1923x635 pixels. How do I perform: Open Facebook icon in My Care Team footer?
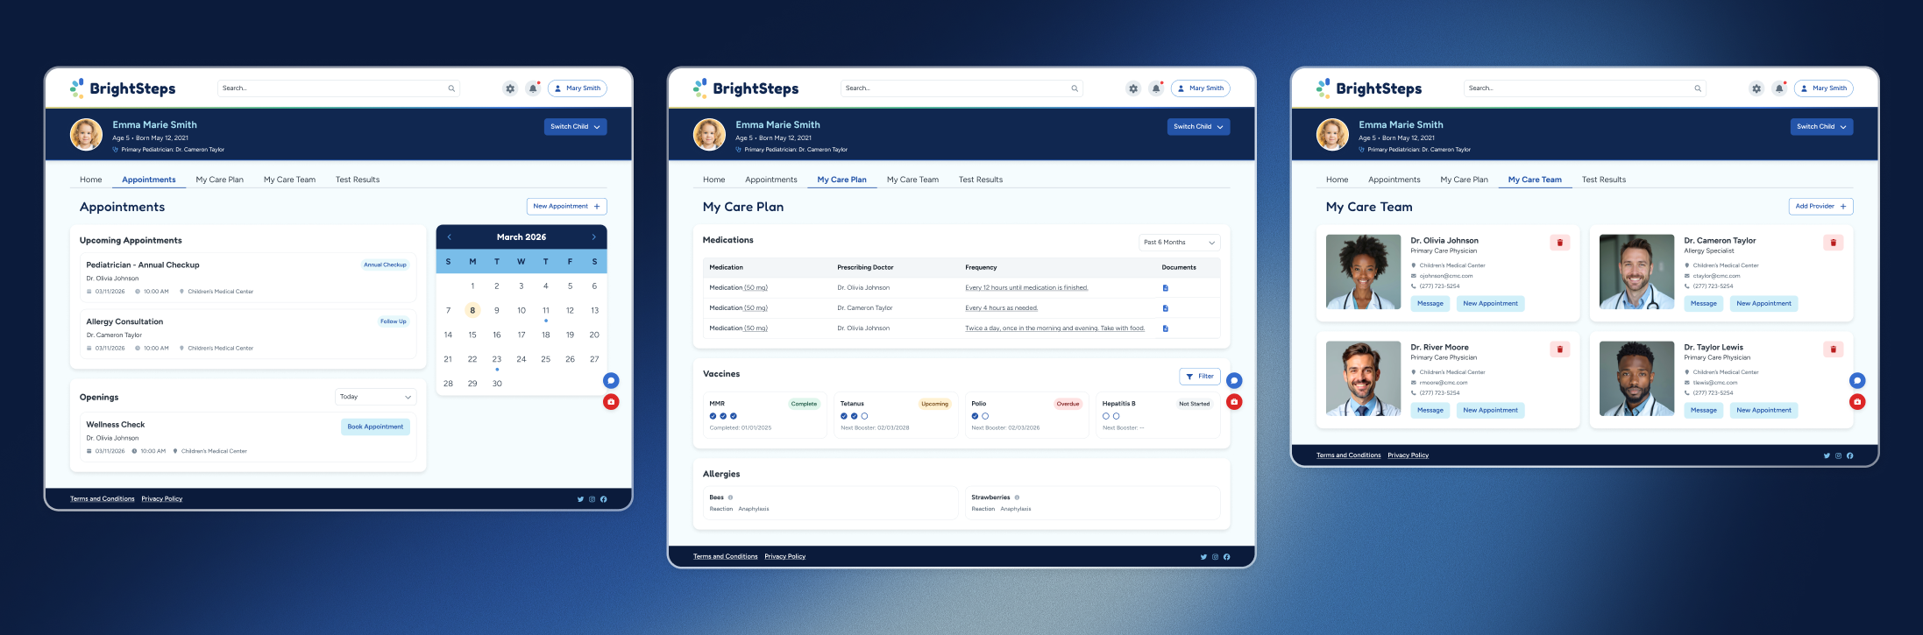[x=1849, y=455]
